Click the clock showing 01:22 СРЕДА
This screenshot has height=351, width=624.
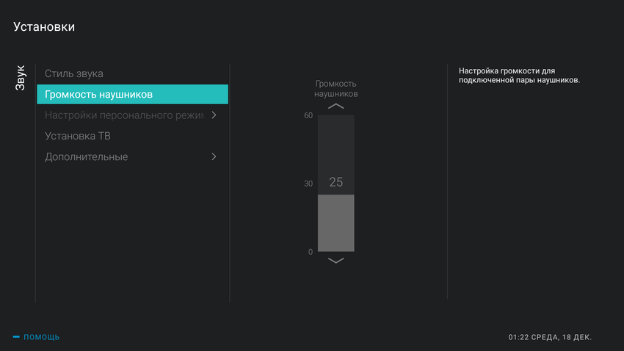(549, 337)
